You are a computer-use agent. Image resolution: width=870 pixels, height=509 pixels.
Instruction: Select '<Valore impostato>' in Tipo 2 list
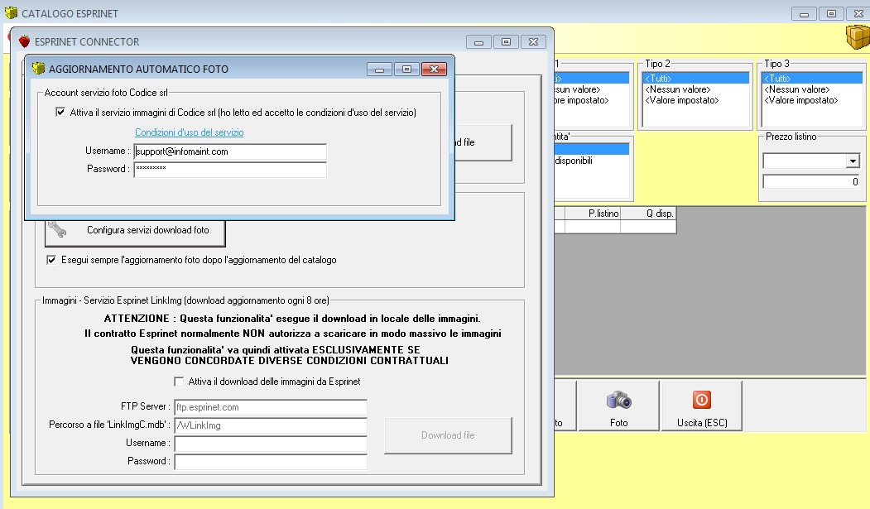(x=695, y=100)
